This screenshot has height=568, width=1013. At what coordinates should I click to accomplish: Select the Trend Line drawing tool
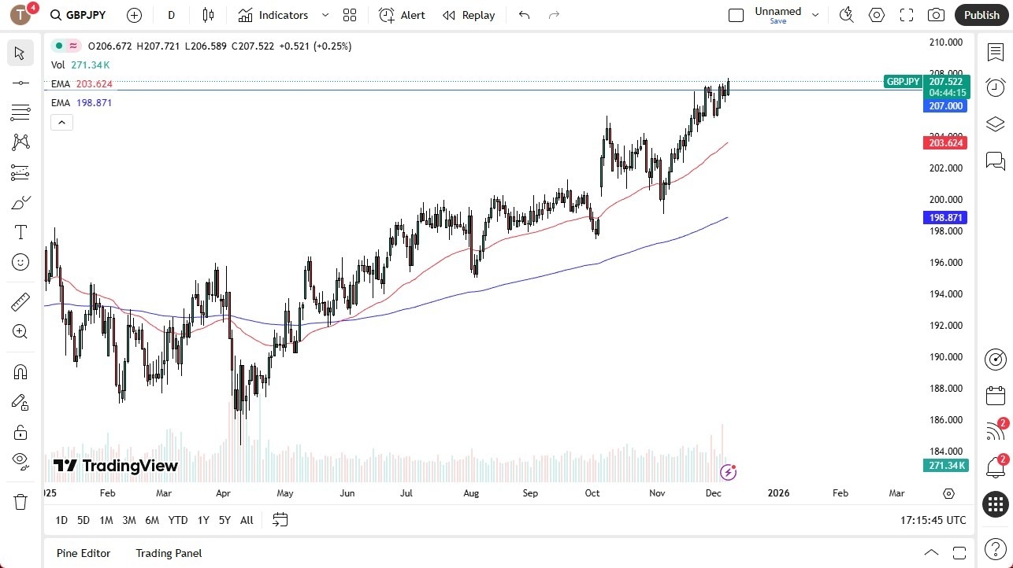pos(20,82)
